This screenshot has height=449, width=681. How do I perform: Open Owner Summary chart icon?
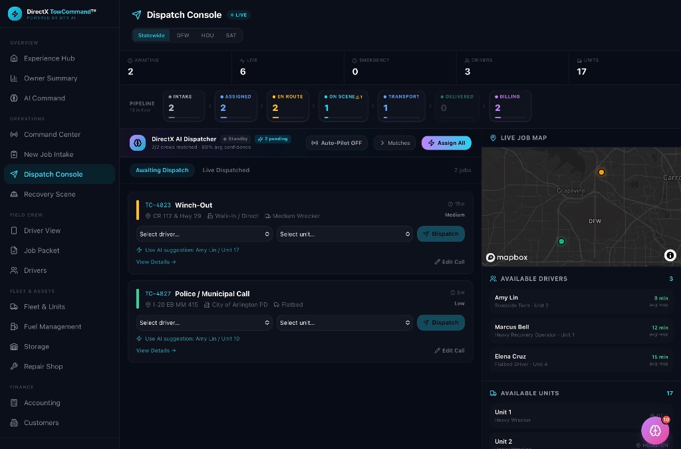click(14, 78)
